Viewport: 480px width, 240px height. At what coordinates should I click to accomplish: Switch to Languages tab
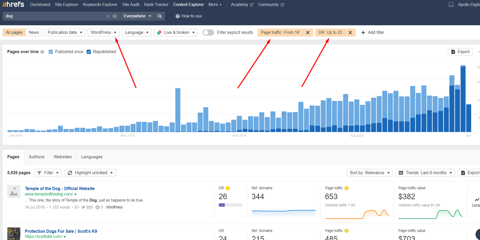tap(92, 157)
